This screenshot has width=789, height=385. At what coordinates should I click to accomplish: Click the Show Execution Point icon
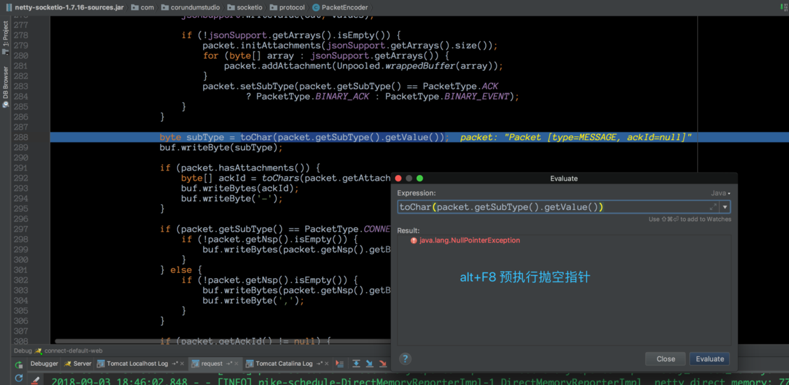coord(340,364)
